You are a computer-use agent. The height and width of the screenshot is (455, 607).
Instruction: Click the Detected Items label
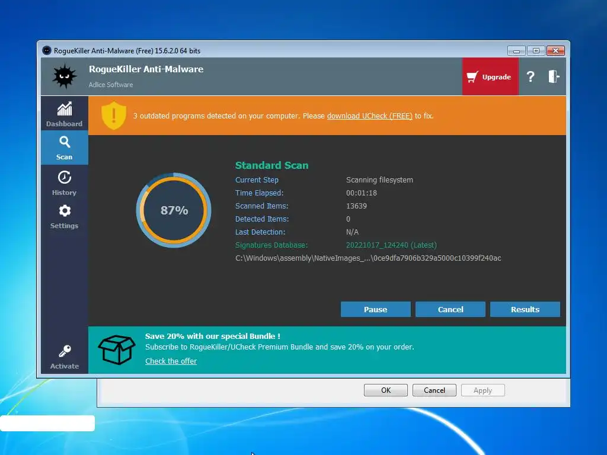click(262, 219)
